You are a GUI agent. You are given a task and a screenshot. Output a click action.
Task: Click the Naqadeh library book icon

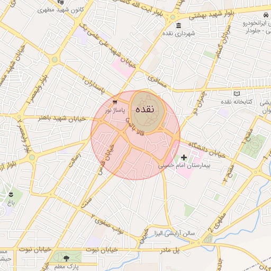237,94
